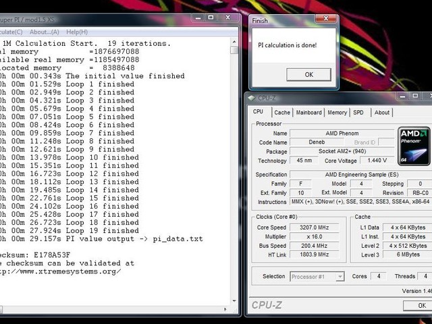The image size is (432, 324).
Task: Select the CPU tab in CPU-Z
Action: [x=258, y=111]
